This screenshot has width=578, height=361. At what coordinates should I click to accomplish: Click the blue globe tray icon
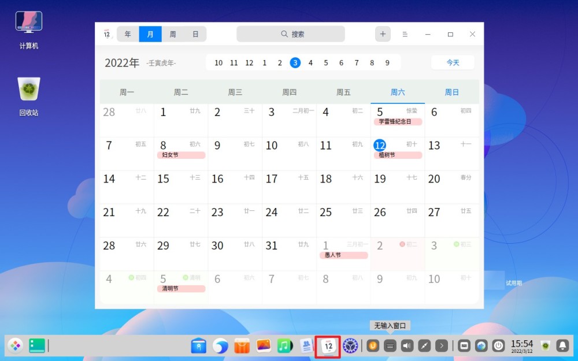tap(481, 345)
